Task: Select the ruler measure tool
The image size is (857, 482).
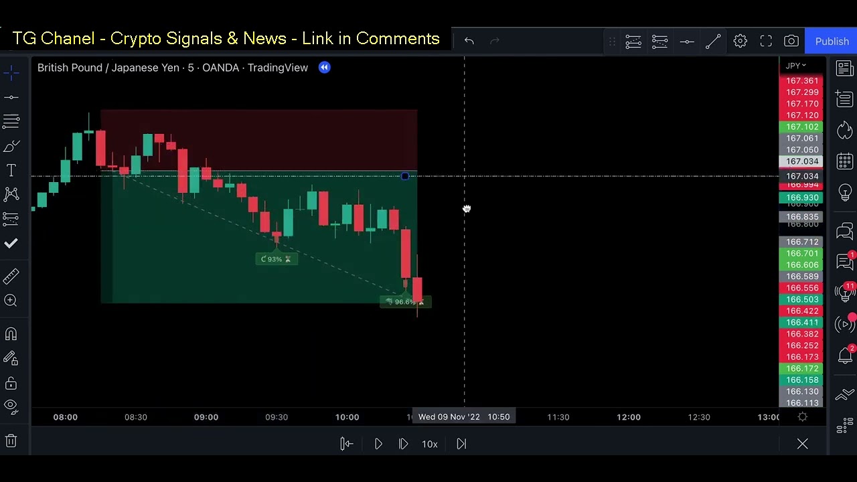Action: 11,276
